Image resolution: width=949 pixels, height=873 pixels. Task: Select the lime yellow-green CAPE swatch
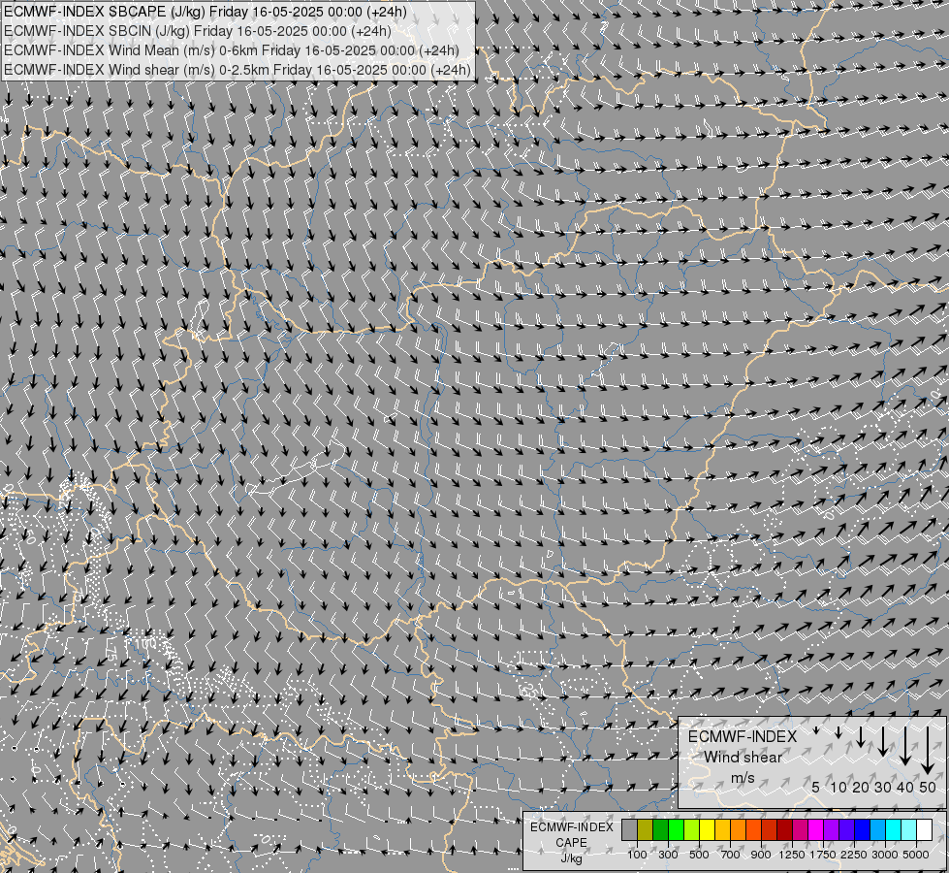(x=692, y=830)
